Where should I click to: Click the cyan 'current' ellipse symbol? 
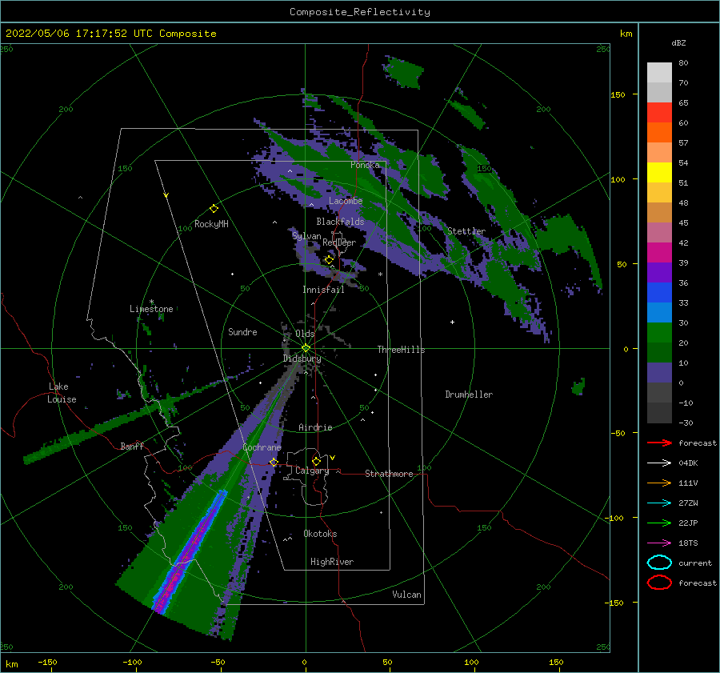point(659,563)
